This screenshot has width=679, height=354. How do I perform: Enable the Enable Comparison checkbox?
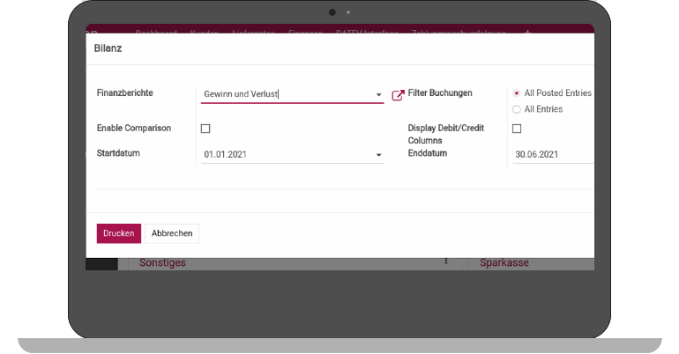205,129
